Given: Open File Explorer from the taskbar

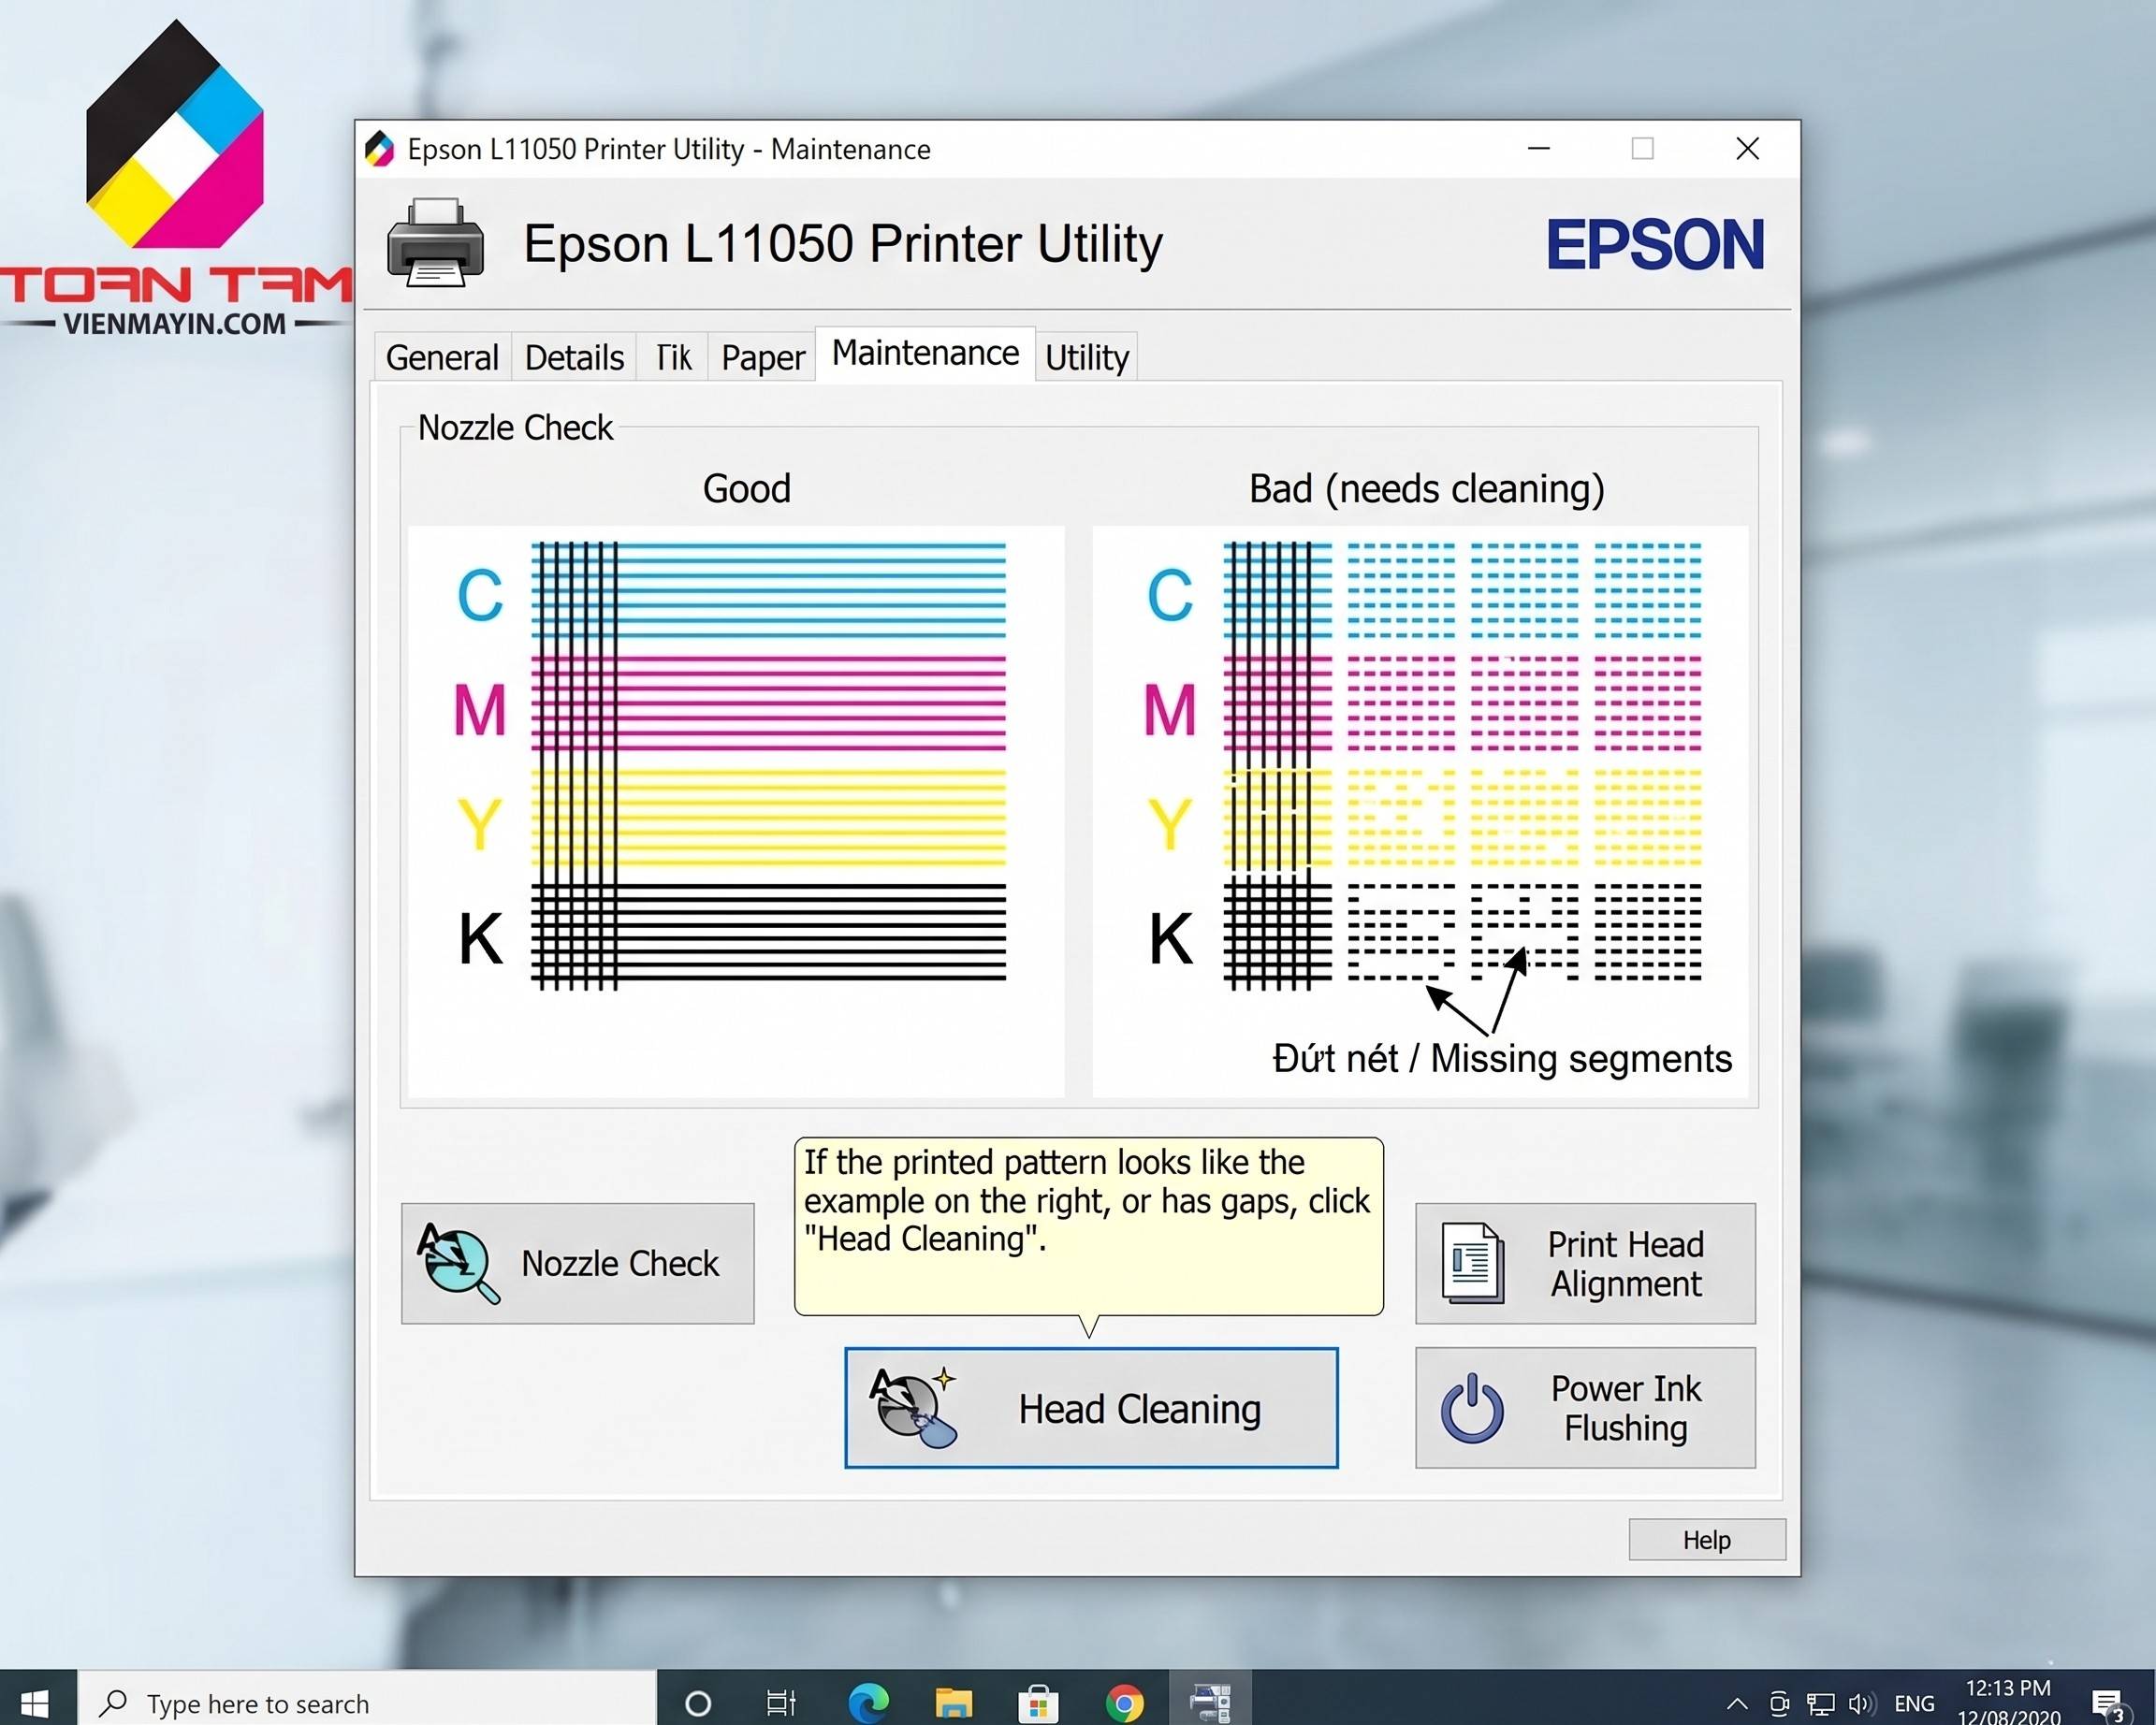Looking at the screenshot, I should point(954,1702).
